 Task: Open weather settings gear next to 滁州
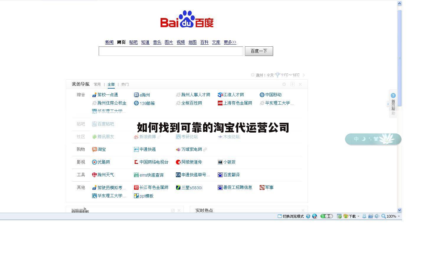click(x=253, y=75)
